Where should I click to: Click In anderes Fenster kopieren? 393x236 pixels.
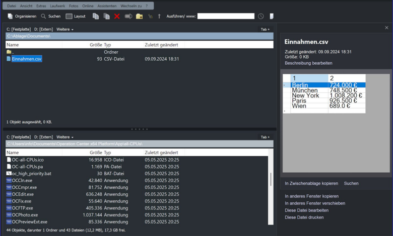(x=311, y=196)
